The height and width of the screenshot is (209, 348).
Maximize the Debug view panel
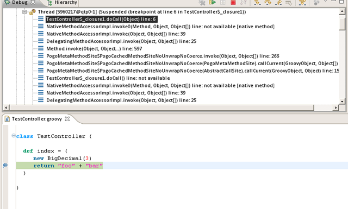pos(341,2)
